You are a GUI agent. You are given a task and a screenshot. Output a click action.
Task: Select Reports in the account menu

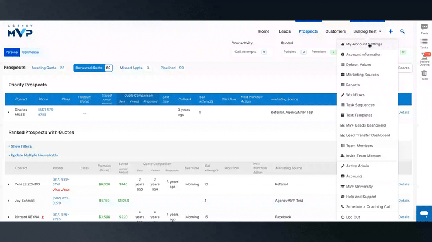click(352, 85)
